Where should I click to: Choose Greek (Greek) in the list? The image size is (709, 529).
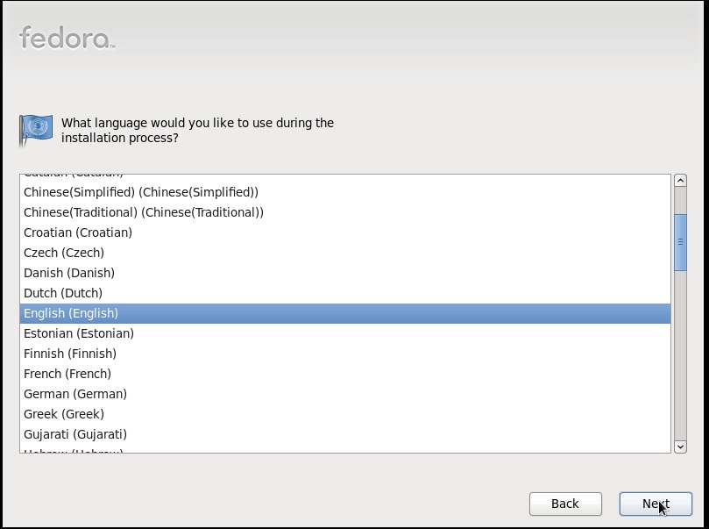(x=345, y=414)
